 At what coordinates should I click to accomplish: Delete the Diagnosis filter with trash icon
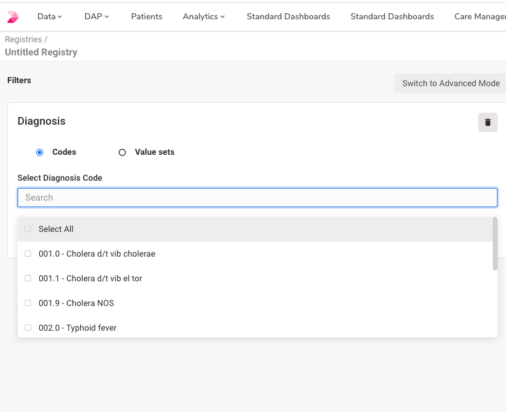click(488, 122)
